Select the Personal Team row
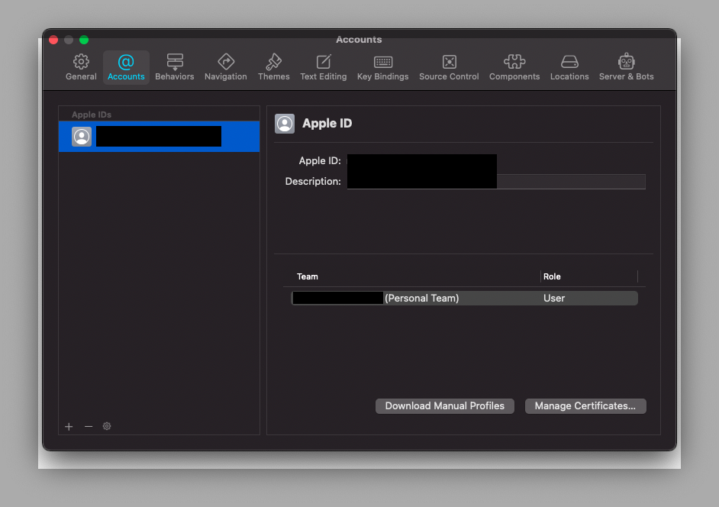The image size is (719, 507). (x=464, y=299)
